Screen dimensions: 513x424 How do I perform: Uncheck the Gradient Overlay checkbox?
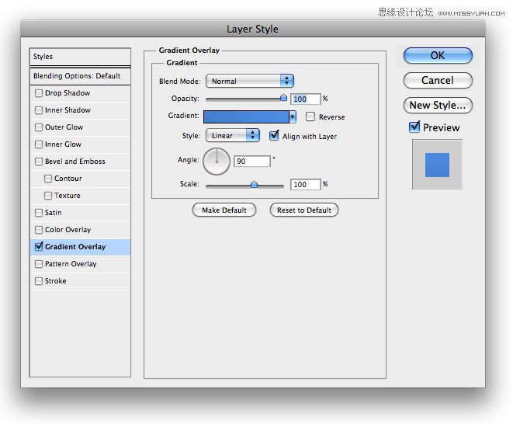tap(39, 246)
